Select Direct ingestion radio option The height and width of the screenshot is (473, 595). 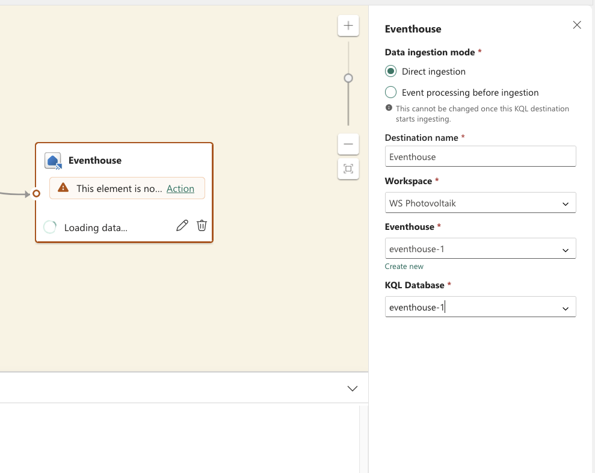(391, 72)
